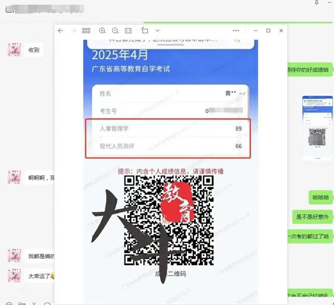Select the 是不是好意外 message bubble
The height and width of the screenshot is (305, 334).
point(313,217)
